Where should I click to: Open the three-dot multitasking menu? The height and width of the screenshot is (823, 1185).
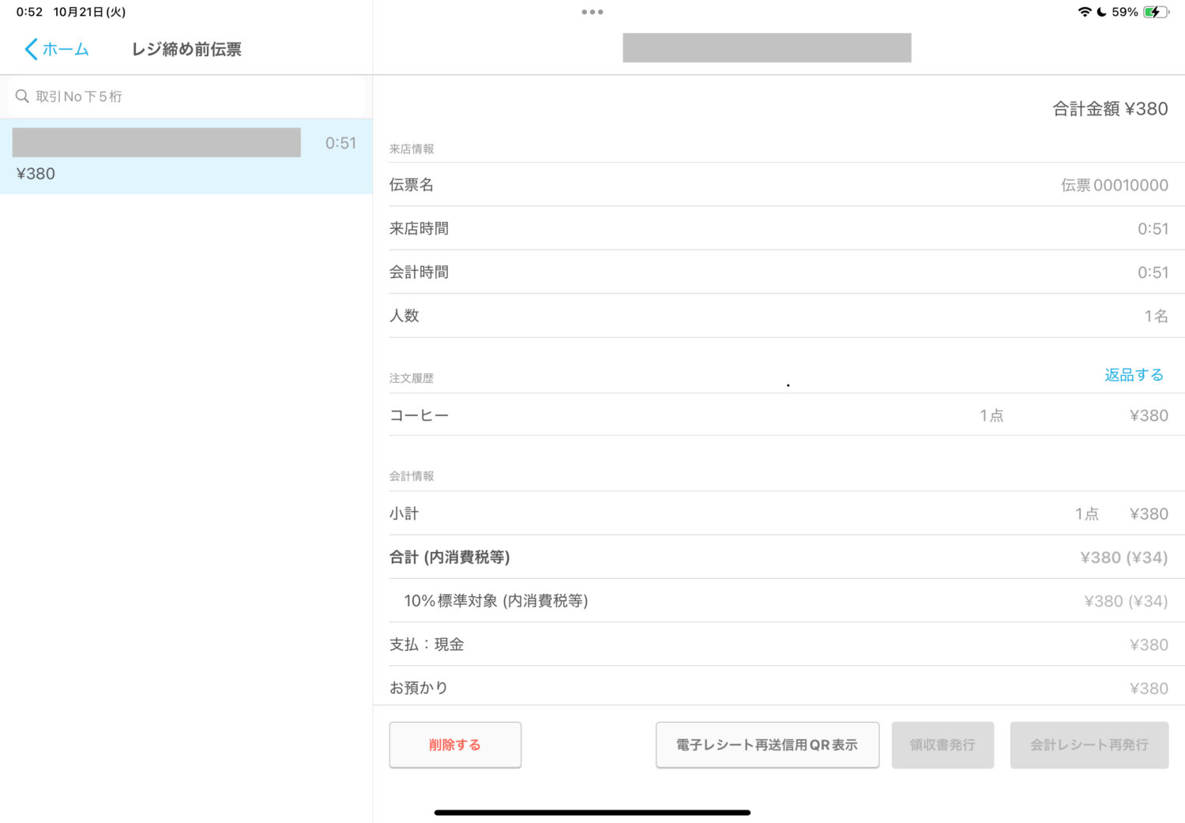(592, 12)
